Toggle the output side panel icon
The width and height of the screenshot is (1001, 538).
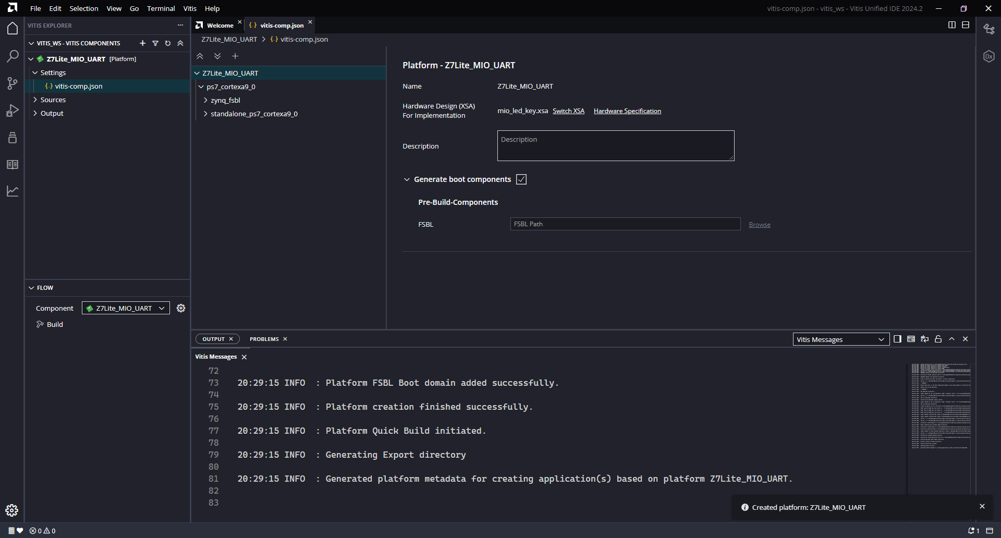click(x=897, y=339)
